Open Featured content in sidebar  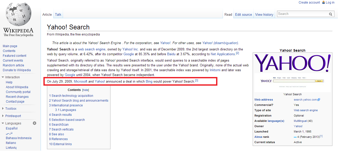click(14, 56)
